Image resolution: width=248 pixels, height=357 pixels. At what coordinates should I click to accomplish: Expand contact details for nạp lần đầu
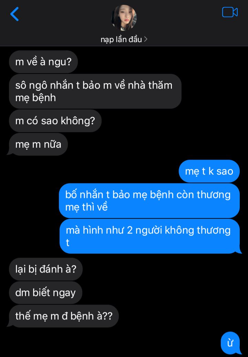(124, 39)
